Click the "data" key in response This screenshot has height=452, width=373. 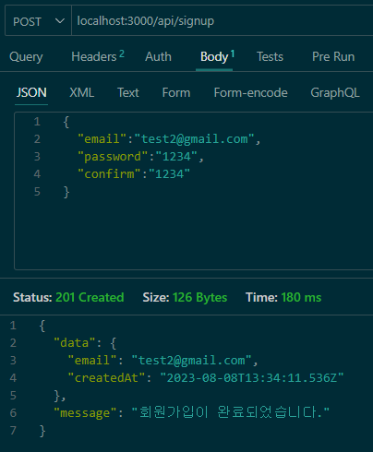(x=75, y=343)
